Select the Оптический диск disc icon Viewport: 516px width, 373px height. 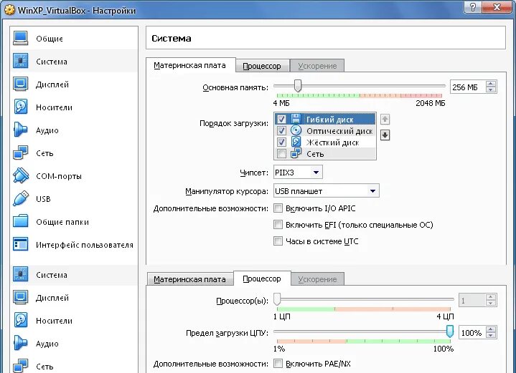point(296,130)
